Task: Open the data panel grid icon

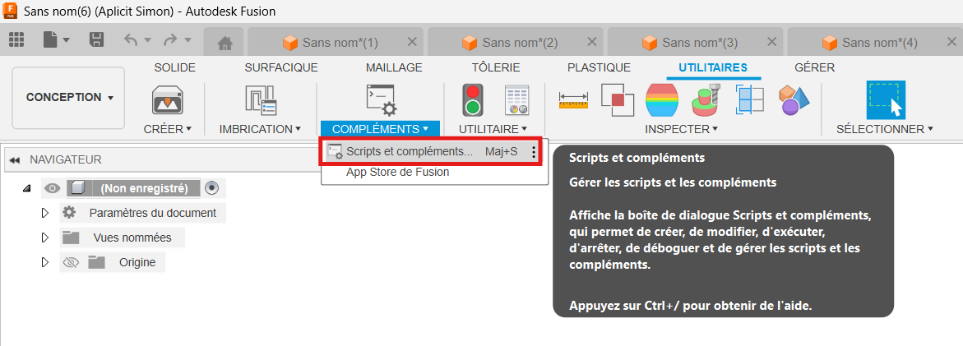Action: tap(16, 39)
